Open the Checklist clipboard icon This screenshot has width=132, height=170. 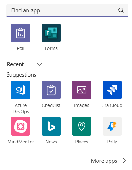[51, 90]
